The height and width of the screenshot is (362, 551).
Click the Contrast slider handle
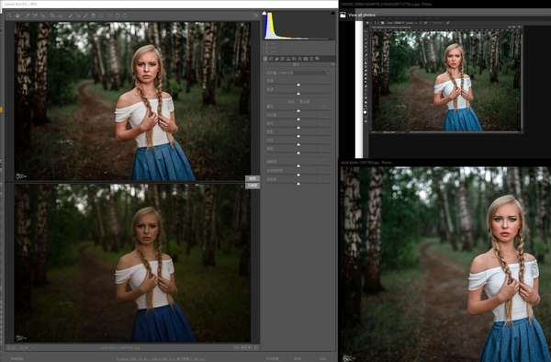click(298, 119)
